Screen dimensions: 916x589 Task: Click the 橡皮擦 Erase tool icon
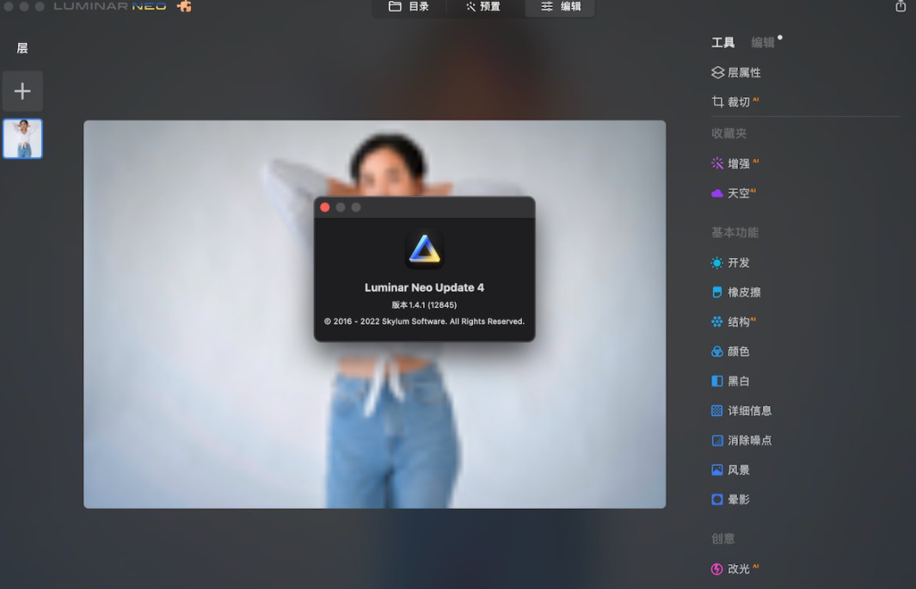click(x=716, y=291)
